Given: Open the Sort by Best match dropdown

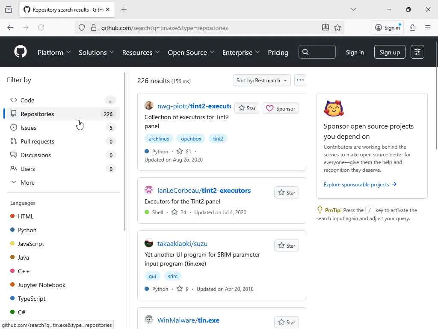Looking at the screenshot, I should 261,80.
